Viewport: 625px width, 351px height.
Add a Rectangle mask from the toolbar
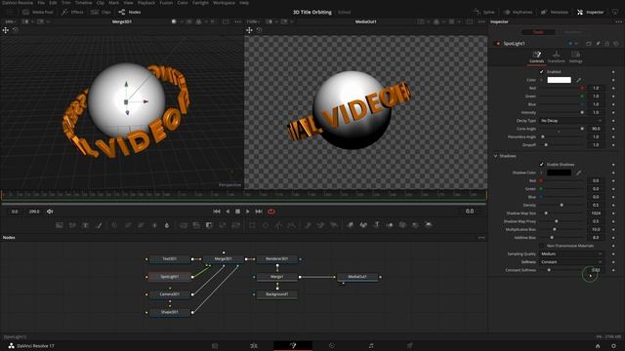point(252,225)
